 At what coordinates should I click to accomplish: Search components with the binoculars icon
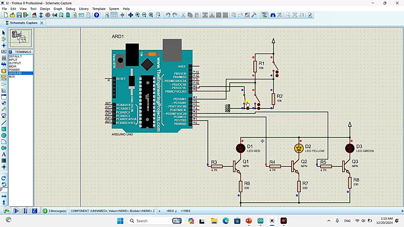tap(273, 15)
